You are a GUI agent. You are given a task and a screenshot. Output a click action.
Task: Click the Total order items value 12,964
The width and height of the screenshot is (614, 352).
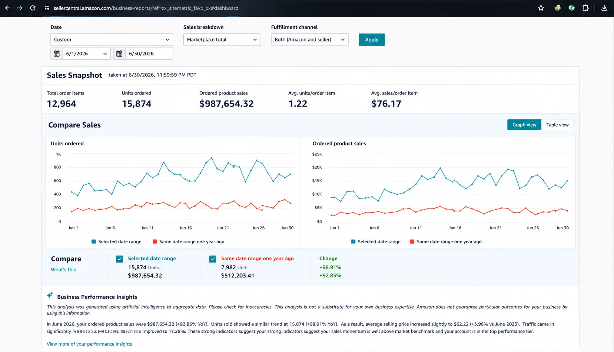[x=62, y=104]
